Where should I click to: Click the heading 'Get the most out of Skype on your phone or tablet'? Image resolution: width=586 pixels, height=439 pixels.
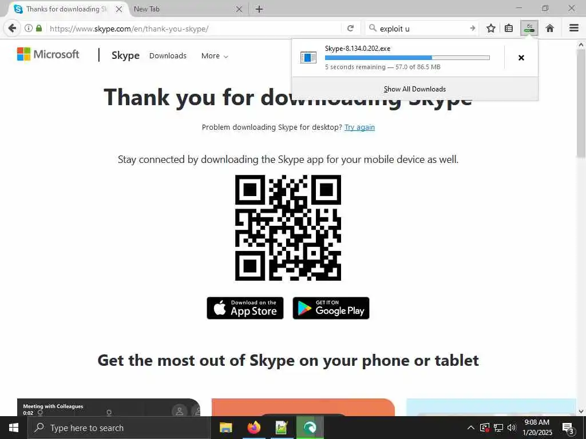[x=288, y=361]
